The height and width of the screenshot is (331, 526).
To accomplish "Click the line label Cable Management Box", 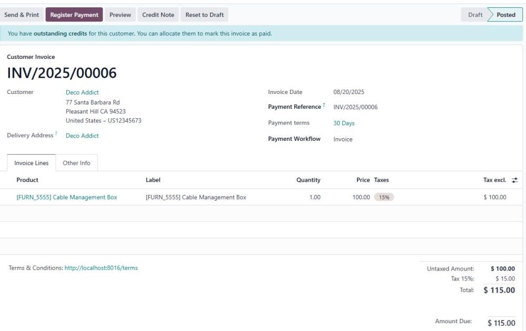I will pos(196,198).
